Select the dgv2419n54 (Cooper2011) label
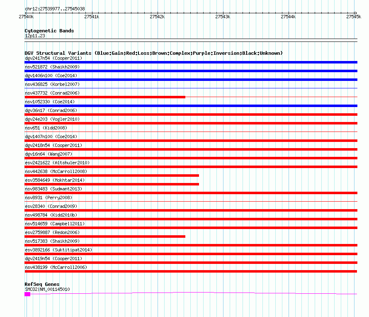 point(53,258)
